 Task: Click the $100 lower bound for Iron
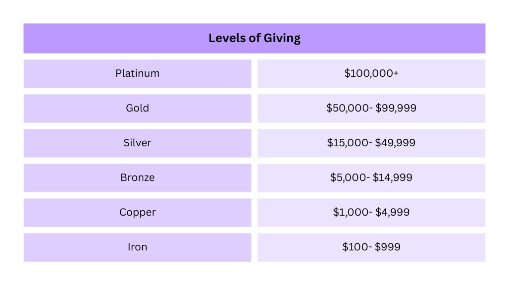point(352,247)
